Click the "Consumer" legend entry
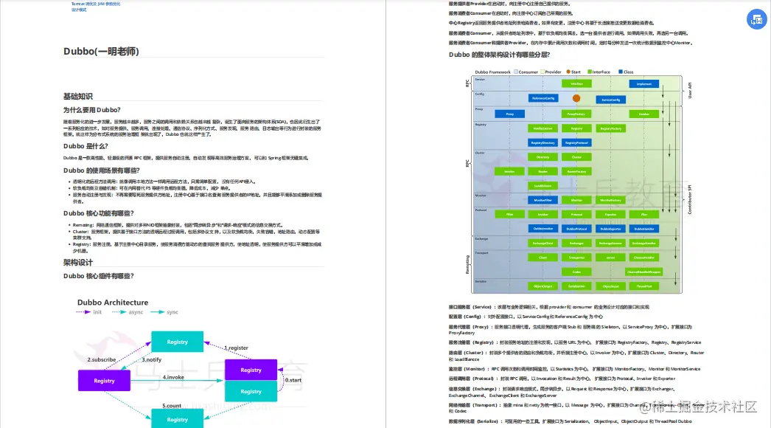Screen dimensions: 771x428 pyautogui.click(x=526, y=72)
